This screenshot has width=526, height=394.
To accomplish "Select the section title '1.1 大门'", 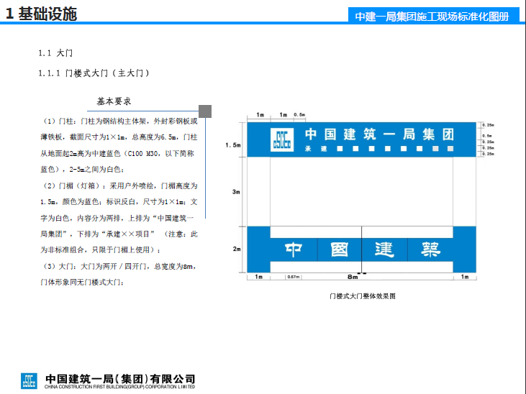I will click(x=55, y=53).
